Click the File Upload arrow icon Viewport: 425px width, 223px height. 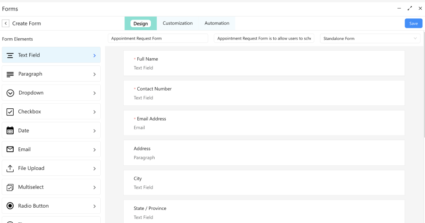click(x=10, y=168)
